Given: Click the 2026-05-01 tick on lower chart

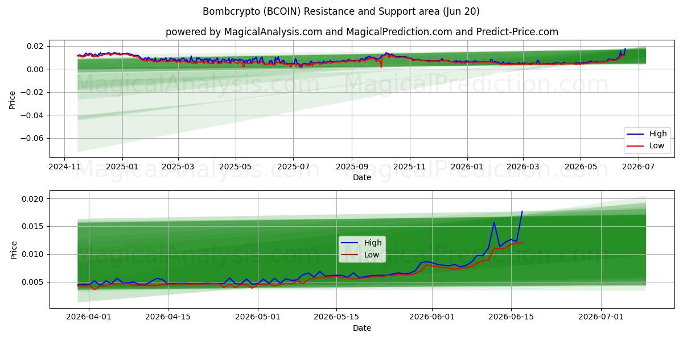Looking at the screenshot, I should pyautogui.click(x=258, y=318).
